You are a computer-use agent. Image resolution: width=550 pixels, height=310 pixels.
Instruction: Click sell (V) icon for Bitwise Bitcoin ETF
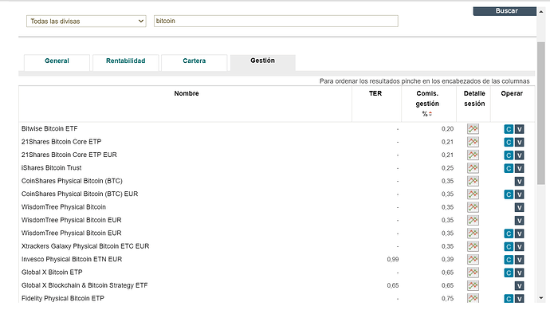[519, 129]
